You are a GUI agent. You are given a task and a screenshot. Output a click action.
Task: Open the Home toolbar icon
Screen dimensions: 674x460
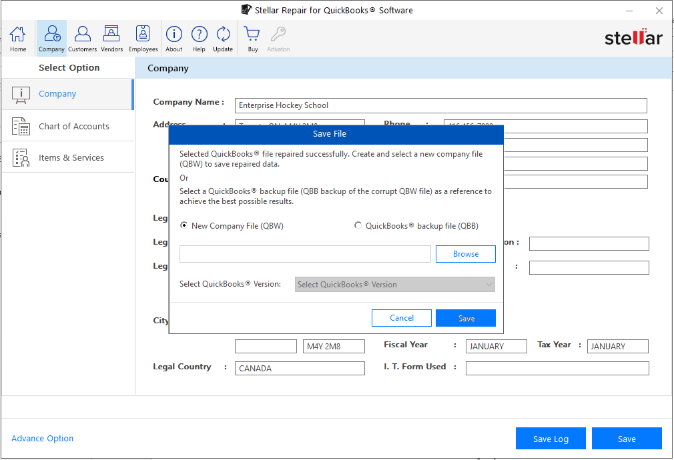17,39
